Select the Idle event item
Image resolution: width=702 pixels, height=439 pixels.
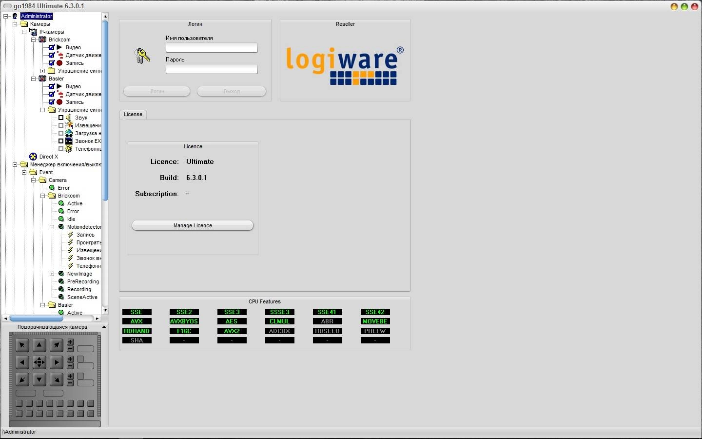click(x=71, y=219)
